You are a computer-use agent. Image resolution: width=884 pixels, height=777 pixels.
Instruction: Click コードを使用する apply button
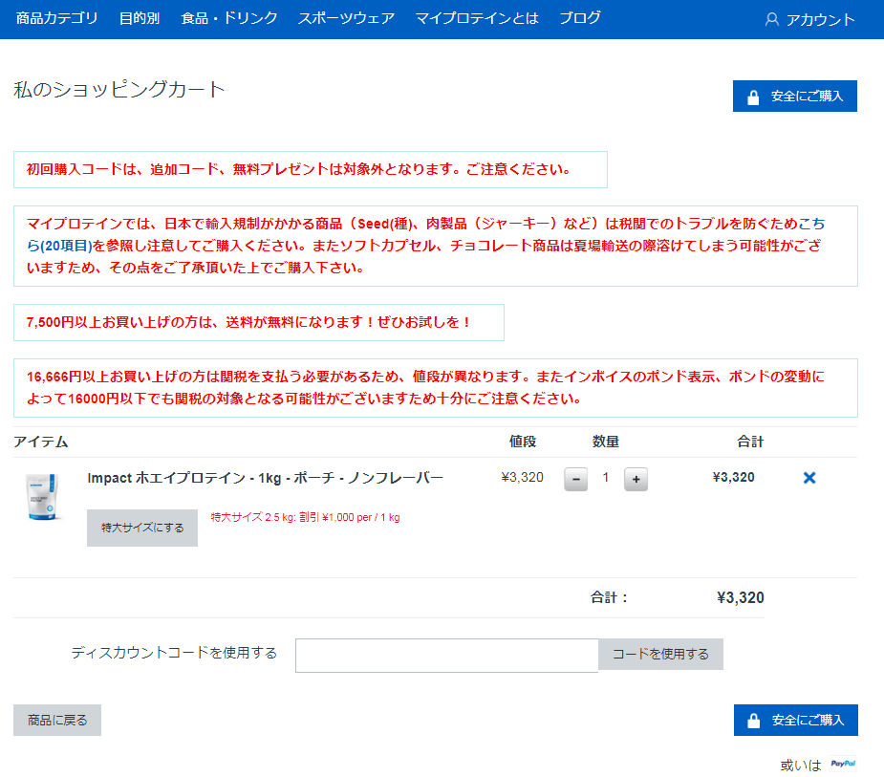tap(660, 655)
